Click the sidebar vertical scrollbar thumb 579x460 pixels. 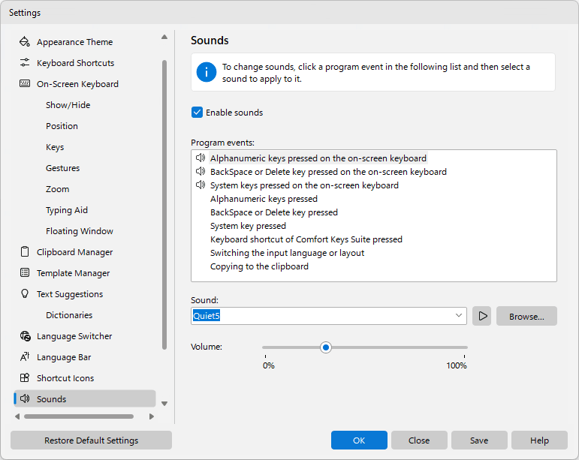(x=164, y=205)
